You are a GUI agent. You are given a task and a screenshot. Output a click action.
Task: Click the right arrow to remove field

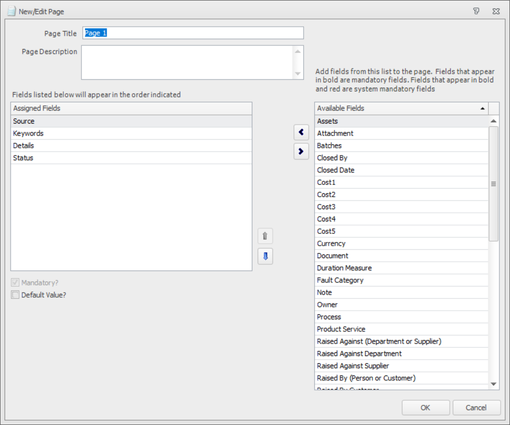pos(301,151)
